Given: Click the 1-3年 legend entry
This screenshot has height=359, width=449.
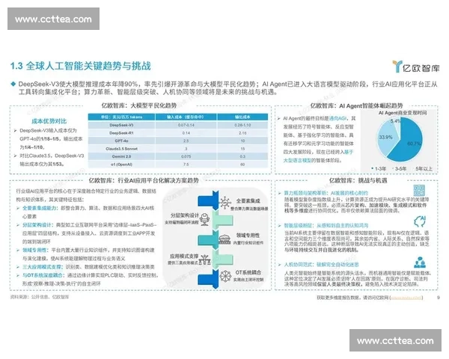Looking at the screenshot, I should (378, 168).
